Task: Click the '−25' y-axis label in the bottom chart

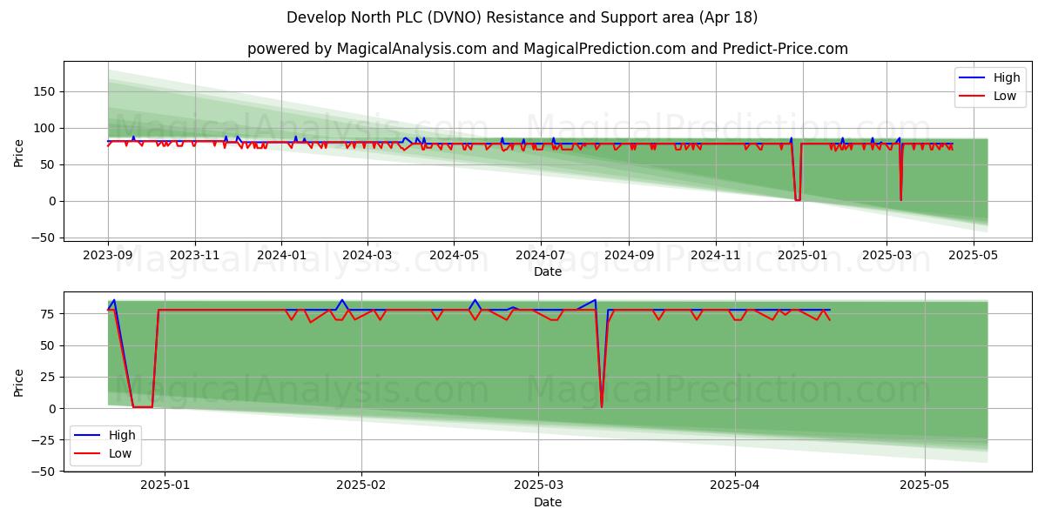Action: [x=45, y=440]
